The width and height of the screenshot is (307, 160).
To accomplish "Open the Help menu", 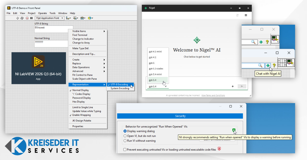I will pyautogui.click(x=73, y=13).
